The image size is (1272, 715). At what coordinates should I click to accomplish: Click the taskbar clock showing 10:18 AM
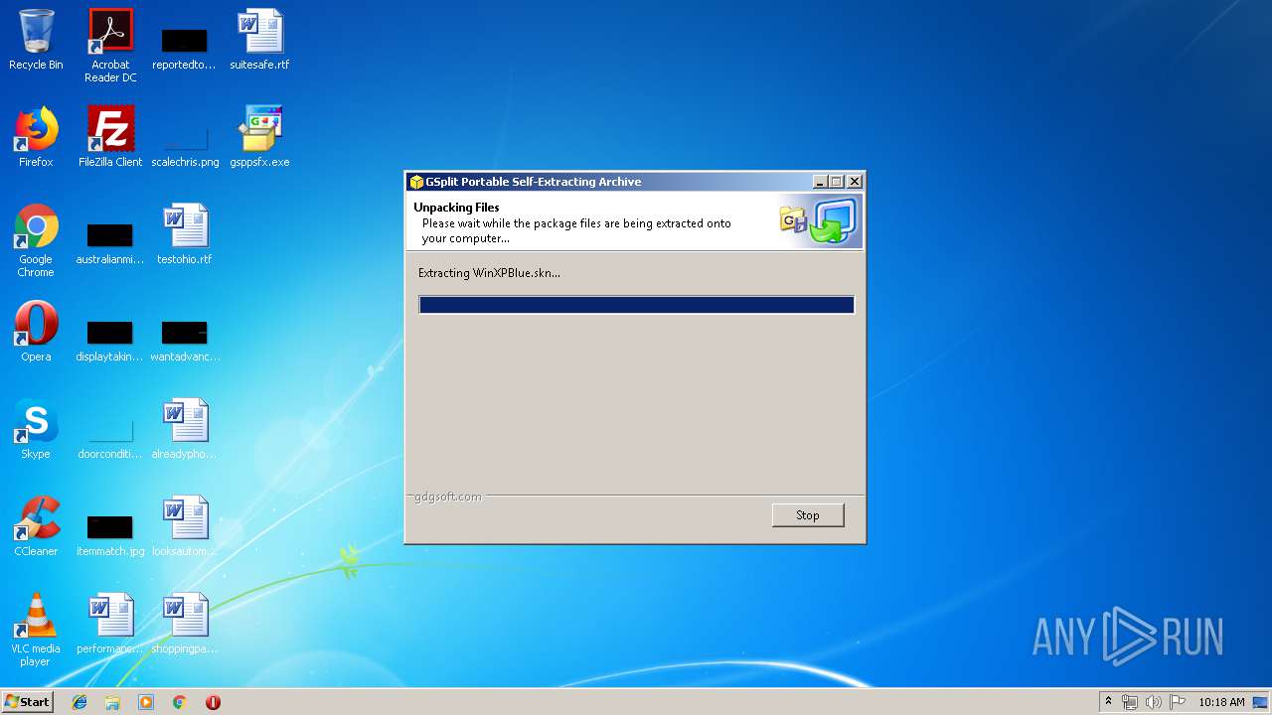(x=1221, y=702)
